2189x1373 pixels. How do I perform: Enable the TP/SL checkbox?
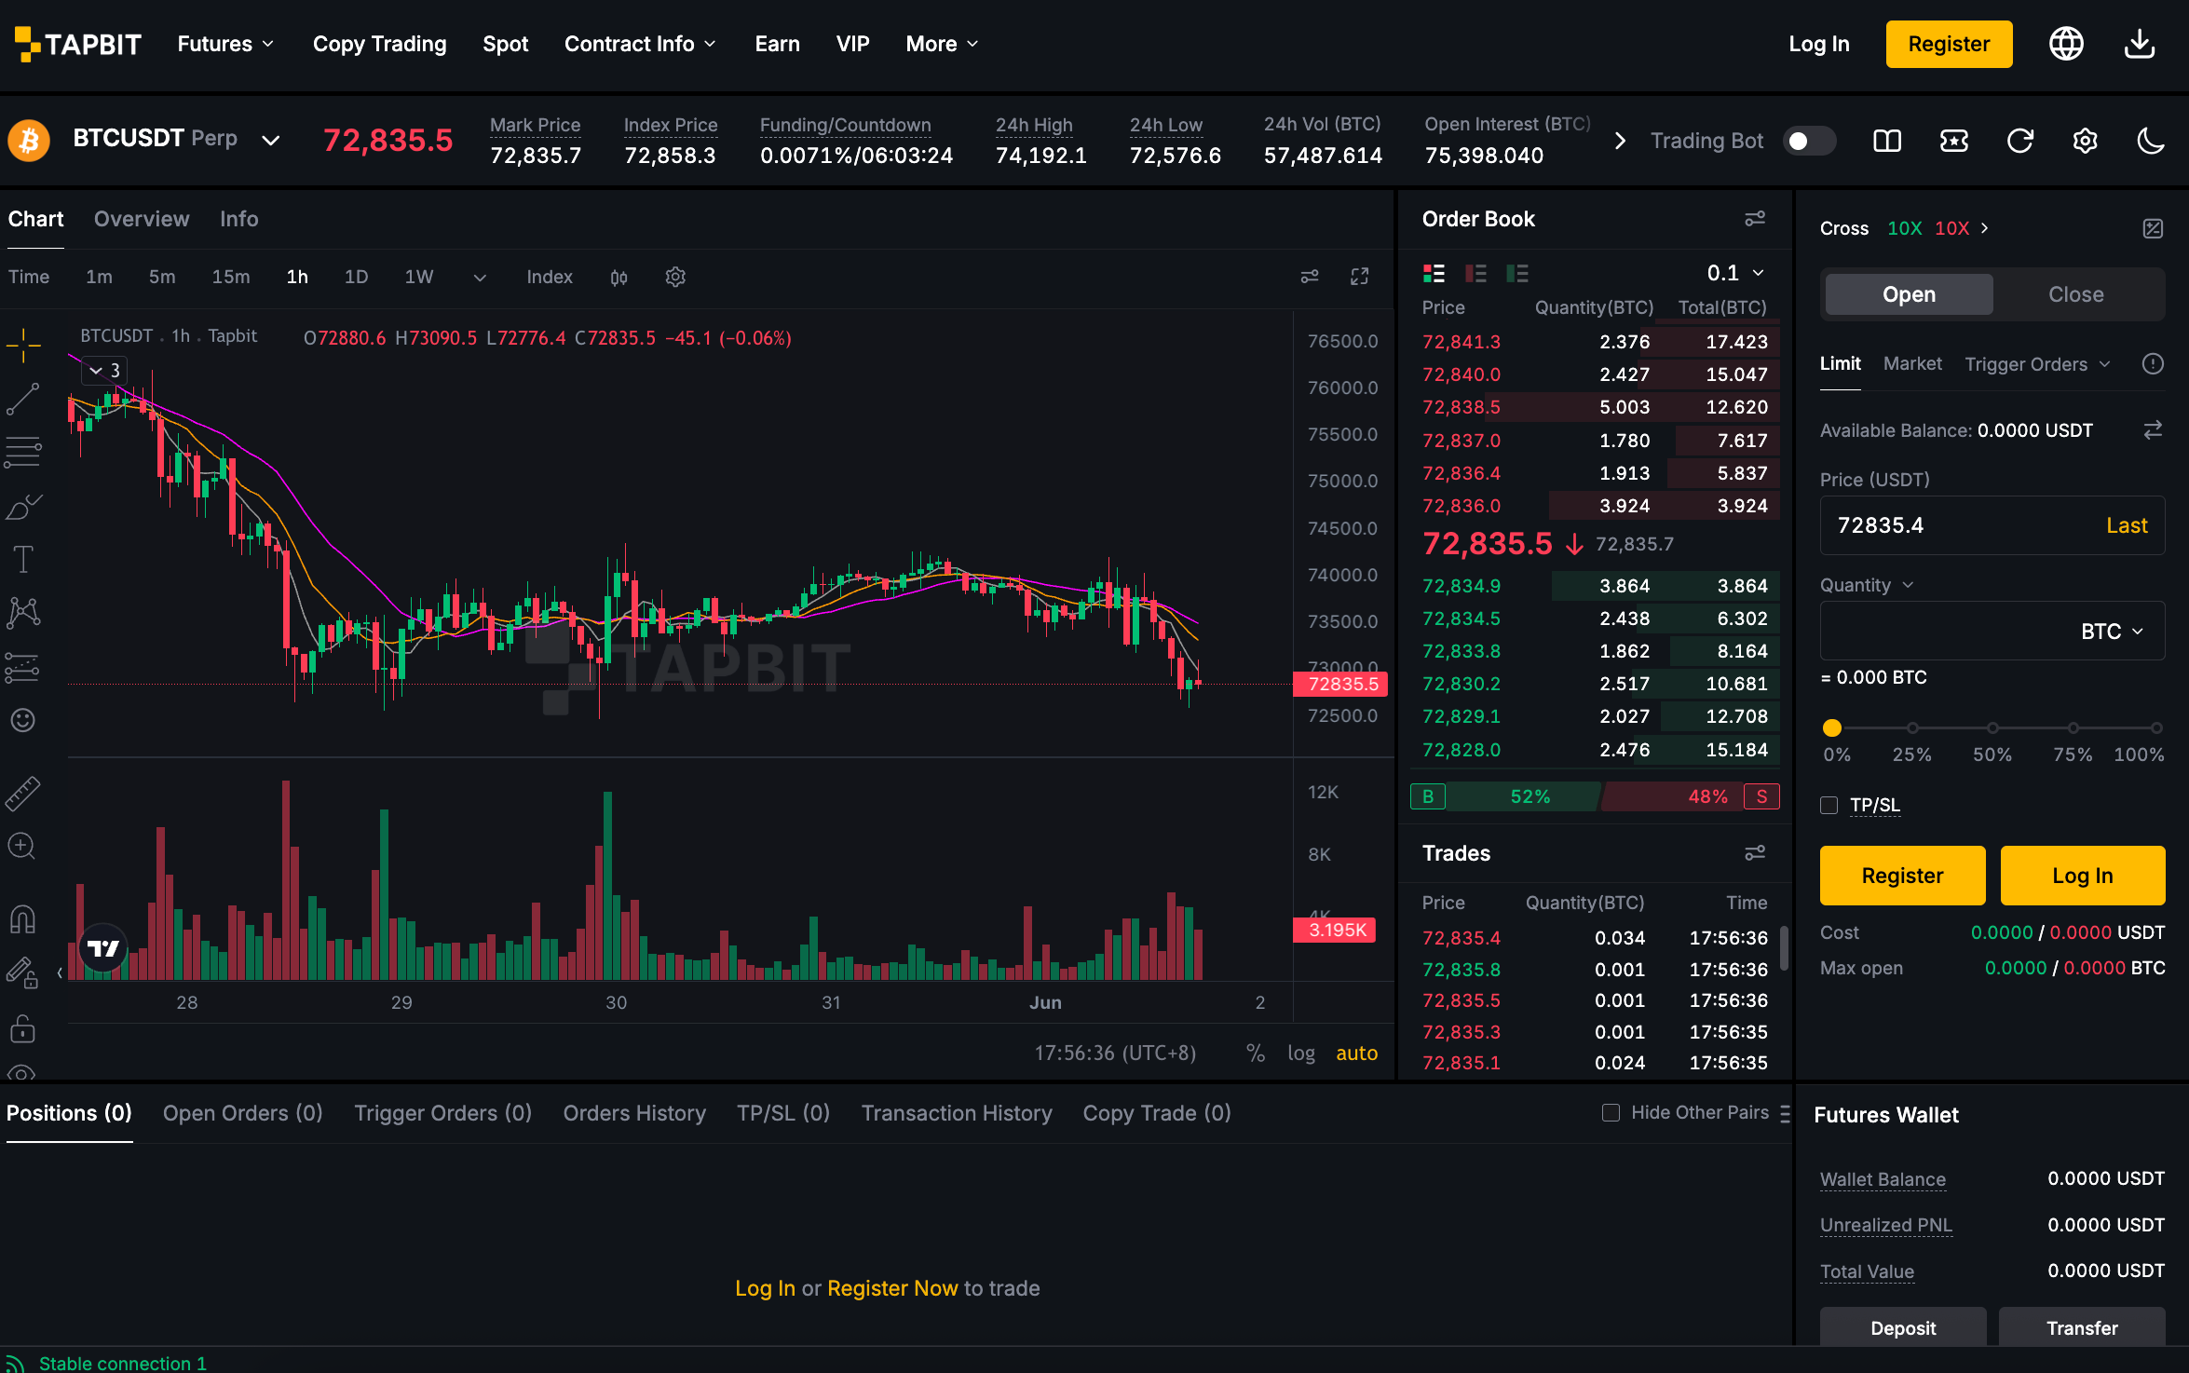pyautogui.click(x=1829, y=806)
